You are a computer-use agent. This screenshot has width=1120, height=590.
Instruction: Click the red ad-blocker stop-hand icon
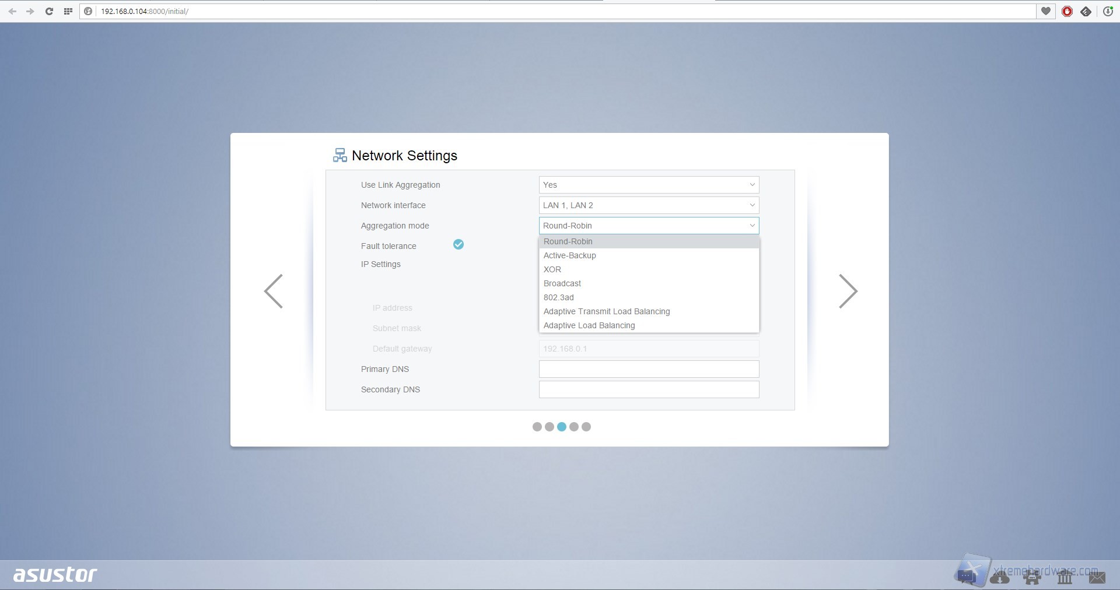click(1067, 11)
